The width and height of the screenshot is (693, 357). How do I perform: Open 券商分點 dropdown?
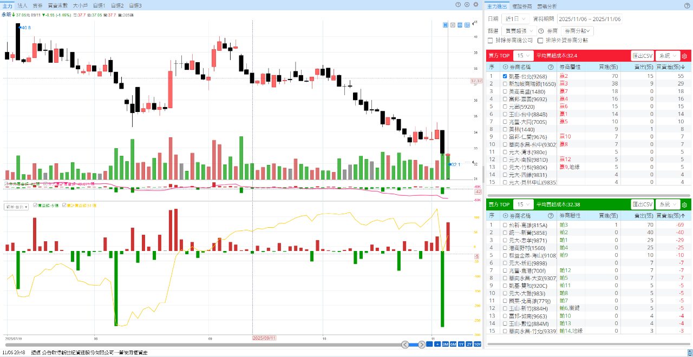pyautogui.click(x=578, y=31)
